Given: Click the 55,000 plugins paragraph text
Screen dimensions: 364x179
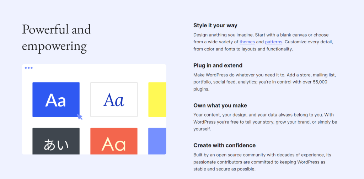Looking at the screenshot, I should 264,82.
